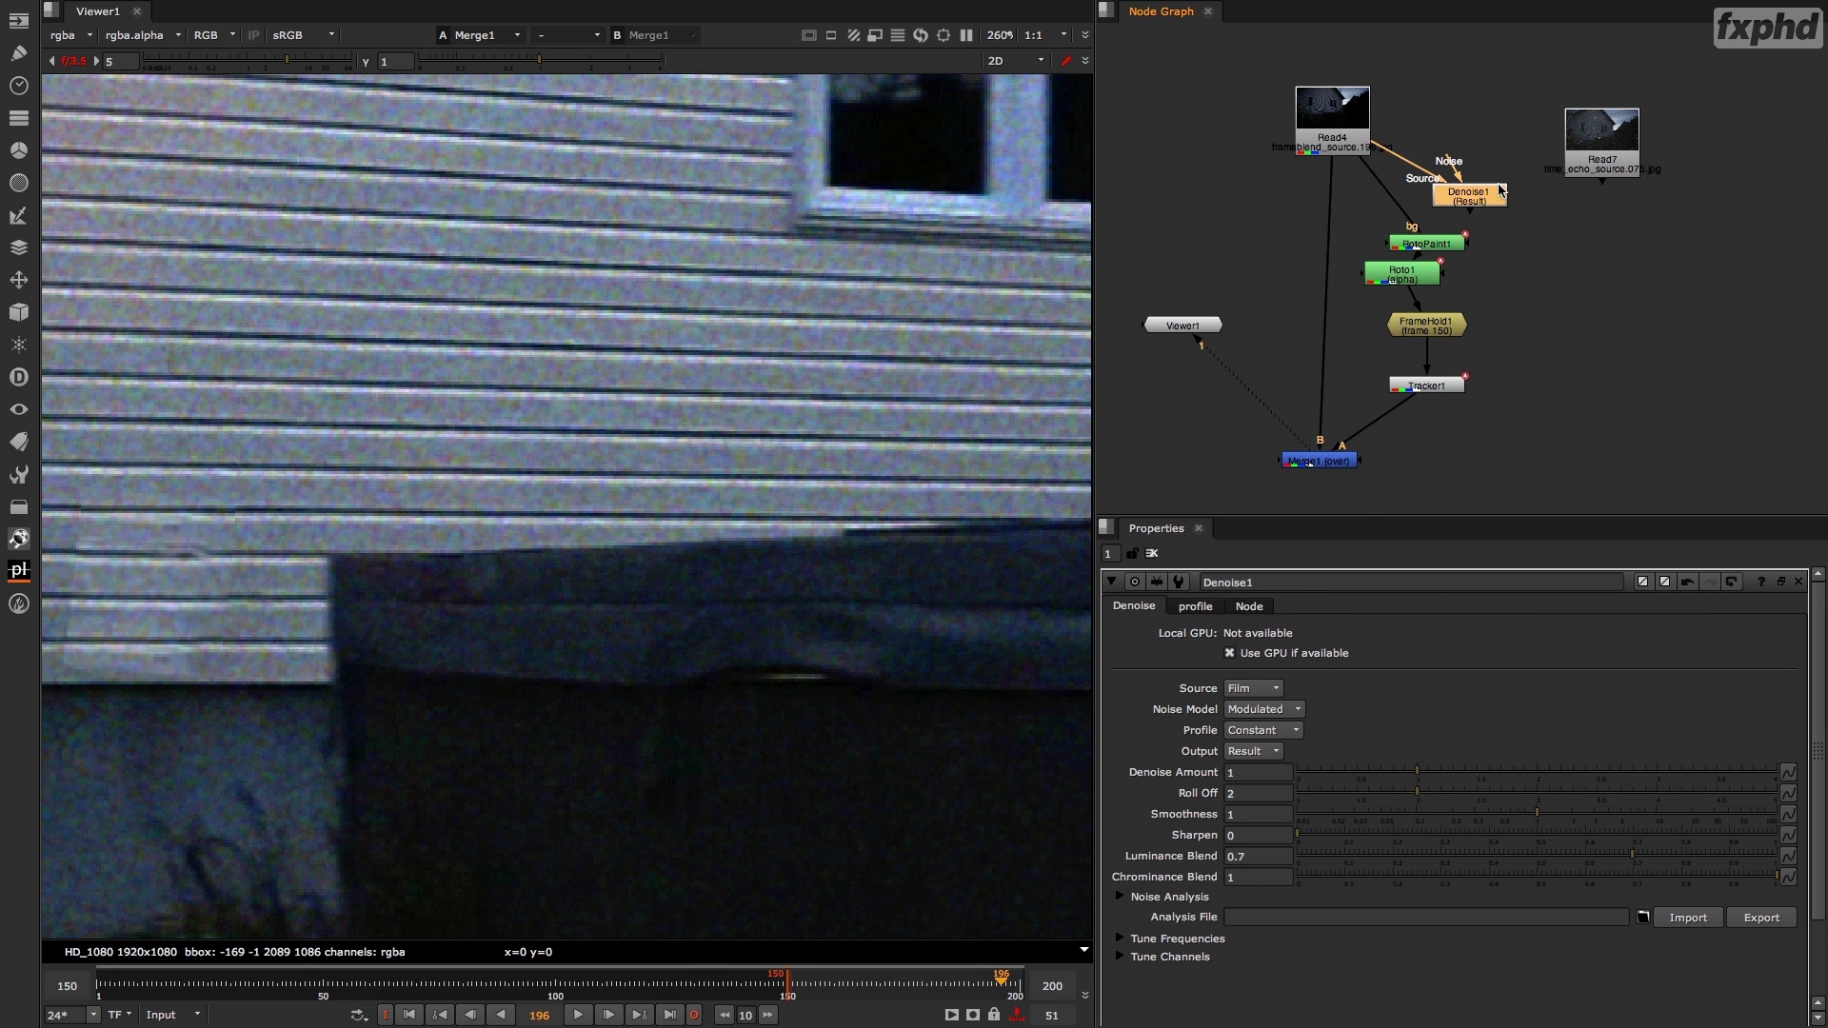This screenshot has width=1828, height=1028.
Task: Open the Noise Model dropdown
Action: pyautogui.click(x=1263, y=709)
